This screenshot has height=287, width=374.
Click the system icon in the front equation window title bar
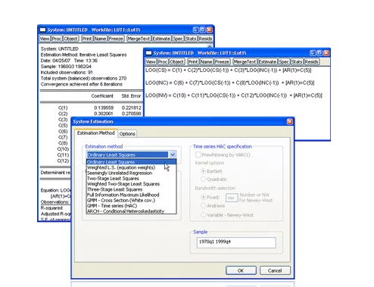[x=149, y=53]
